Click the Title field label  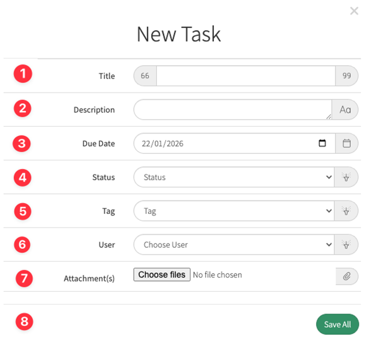[x=107, y=76]
